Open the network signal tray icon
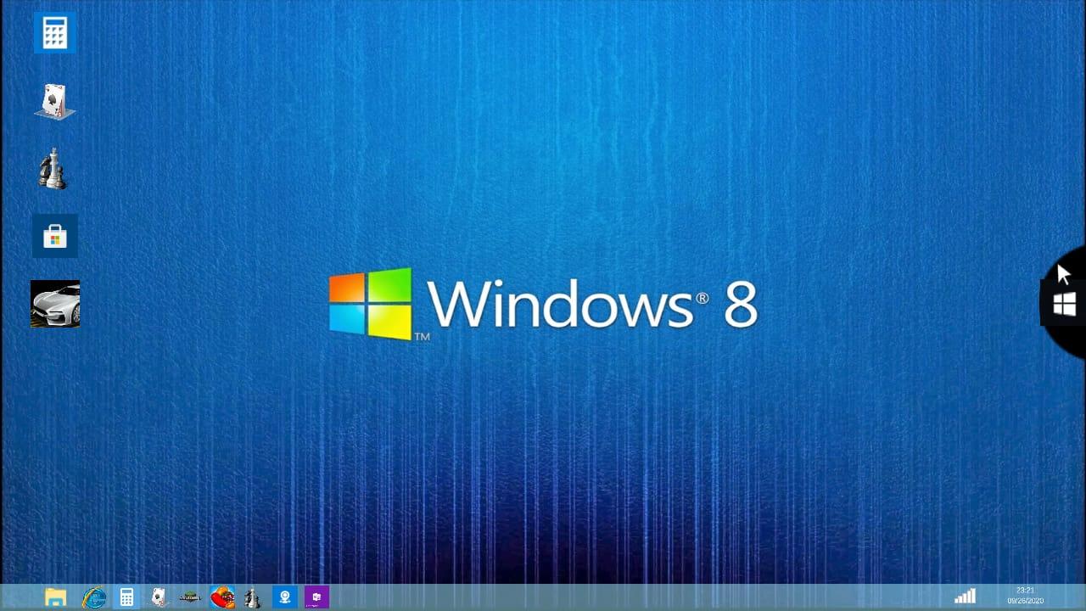Viewport: 1086px width, 611px height. (965, 597)
